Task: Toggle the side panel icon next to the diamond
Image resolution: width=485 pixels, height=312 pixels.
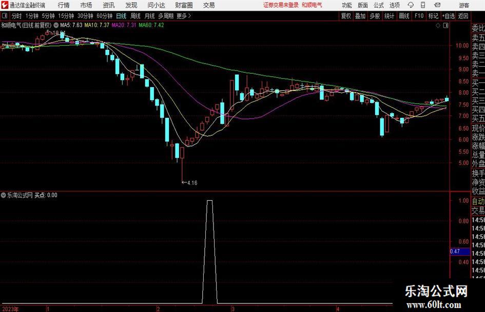Action: [445, 26]
